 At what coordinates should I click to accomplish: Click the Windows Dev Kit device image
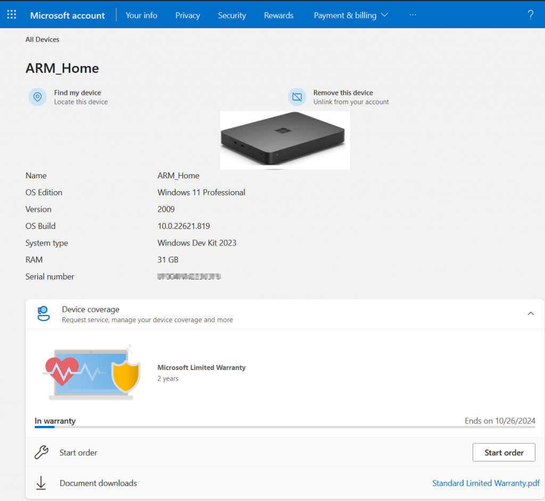pyautogui.click(x=285, y=140)
